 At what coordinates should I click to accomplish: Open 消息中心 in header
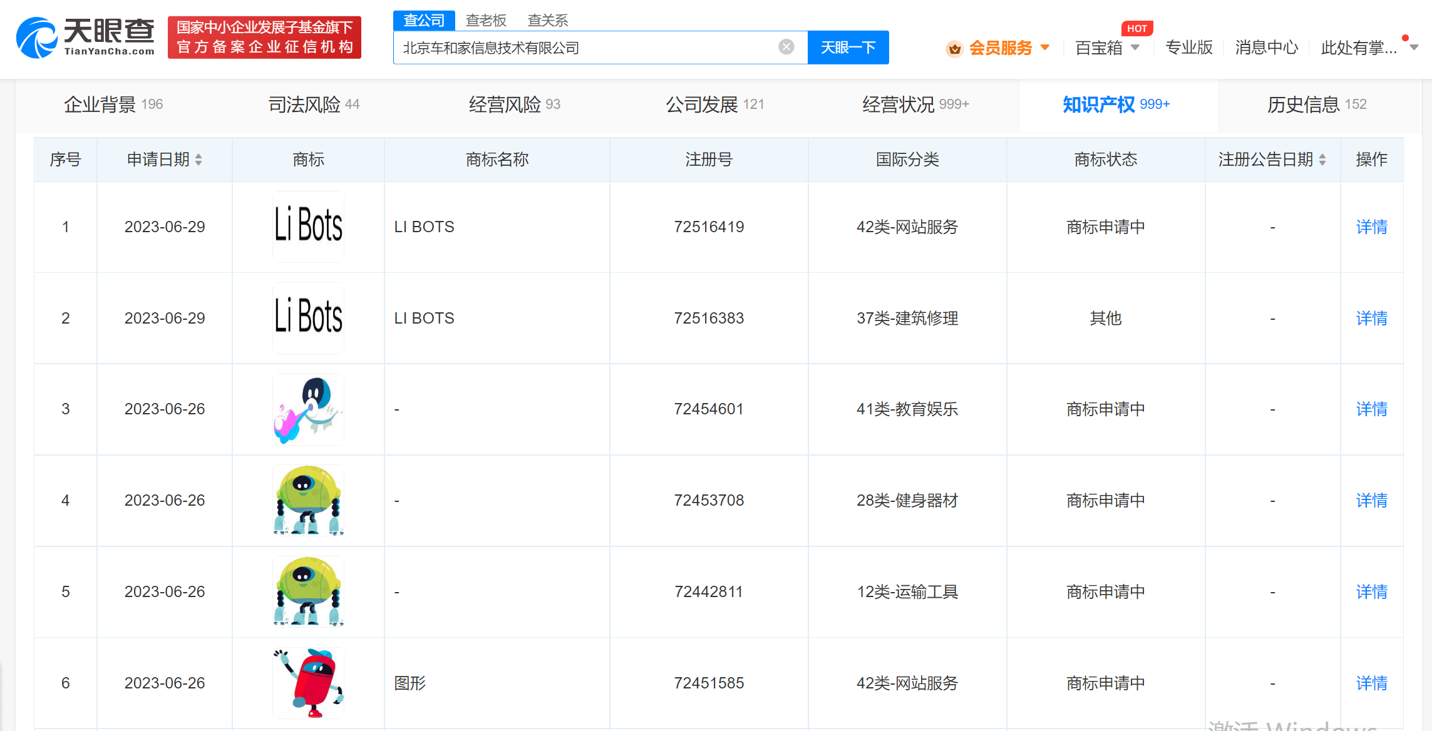[1267, 48]
